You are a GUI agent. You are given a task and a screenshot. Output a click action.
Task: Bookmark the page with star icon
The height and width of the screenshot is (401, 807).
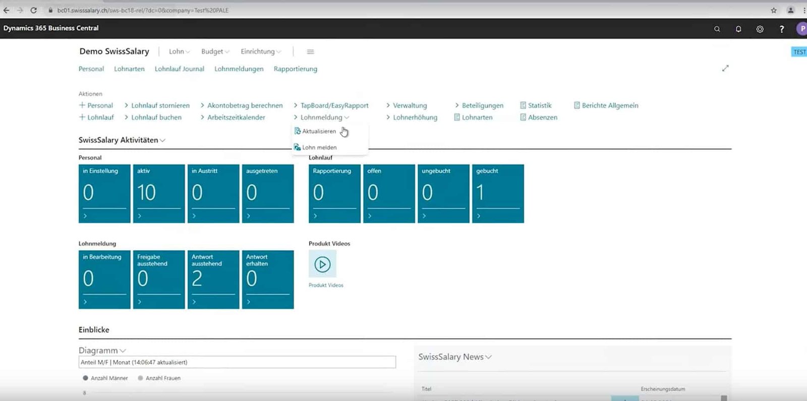(x=774, y=10)
